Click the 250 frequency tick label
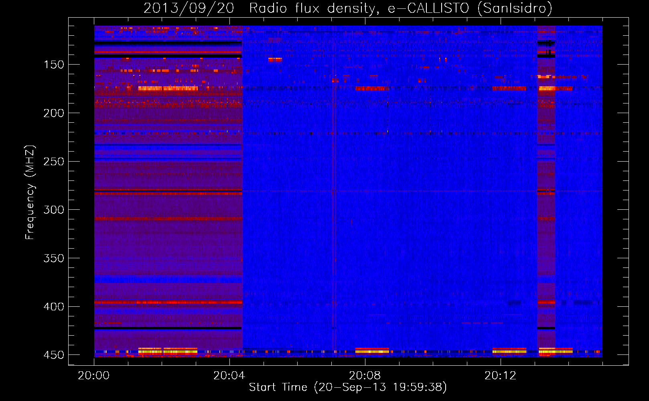The width and height of the screenshot is (649, 401). pos(54,162)
